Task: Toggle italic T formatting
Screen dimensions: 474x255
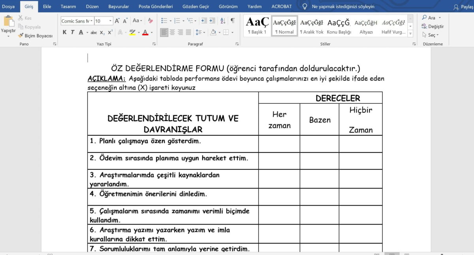Action: [73, 32]
